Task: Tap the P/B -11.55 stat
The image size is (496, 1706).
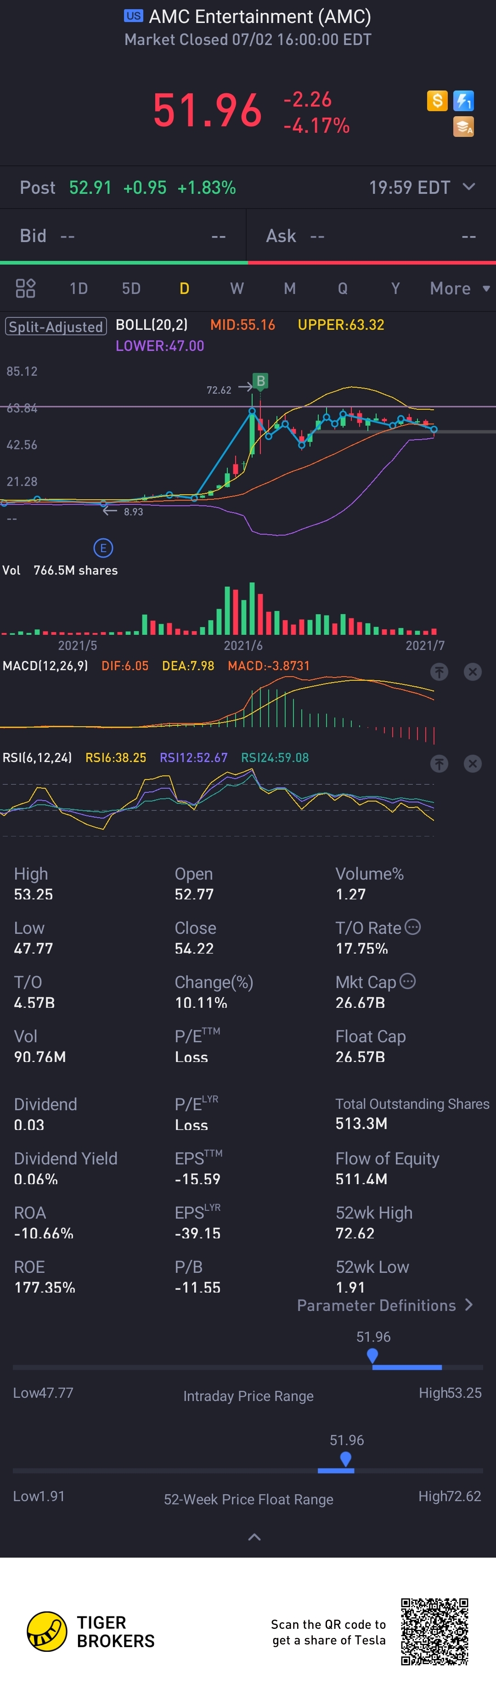Action: (197, 1277)
